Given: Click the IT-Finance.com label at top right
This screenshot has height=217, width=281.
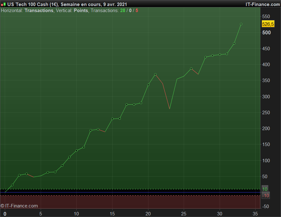Looking at the screenshot, I should click(x=263, y=4).
